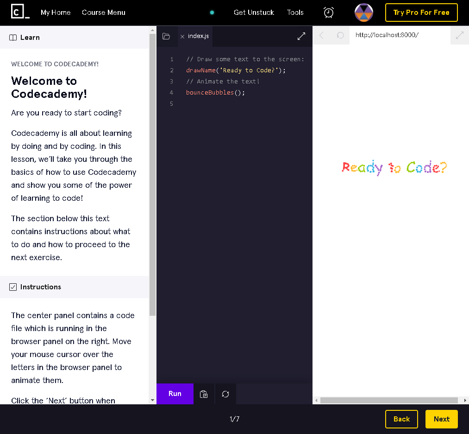Screen dimensions: 469x434
Task: Go Back to the previous exercise
Action: click(x=401, y=419)
